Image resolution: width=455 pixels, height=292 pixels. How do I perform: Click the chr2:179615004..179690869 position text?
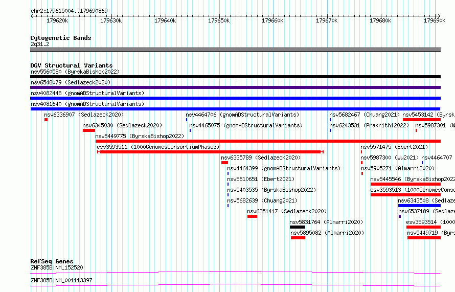pyautogui.click(x=69, y=11)
